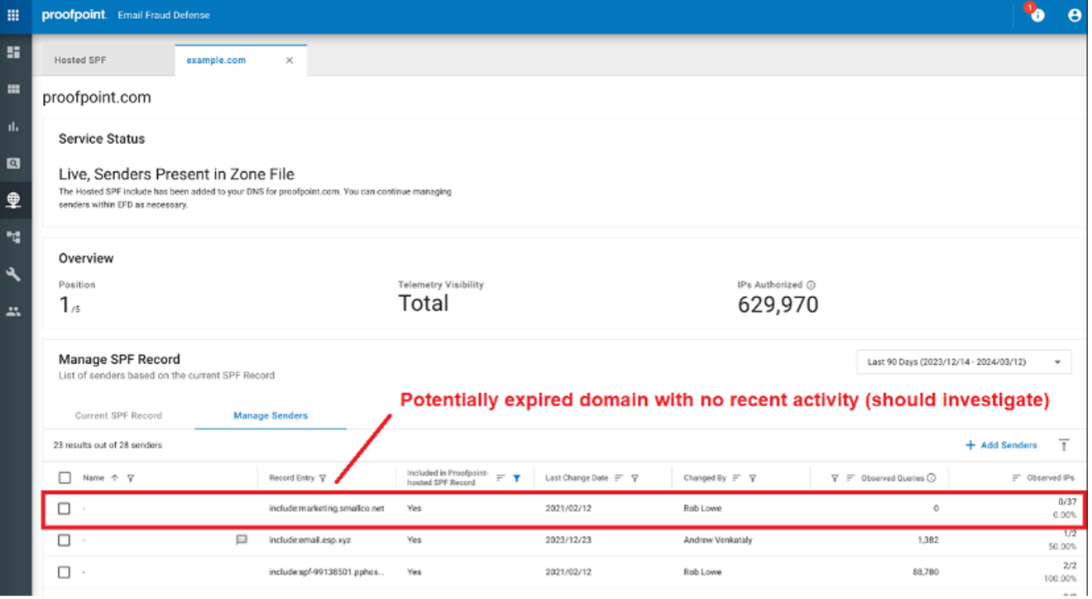Click the include:email.esp.xyz record entry
This screenshot has width=1092, height=599.
coord(309,539)
